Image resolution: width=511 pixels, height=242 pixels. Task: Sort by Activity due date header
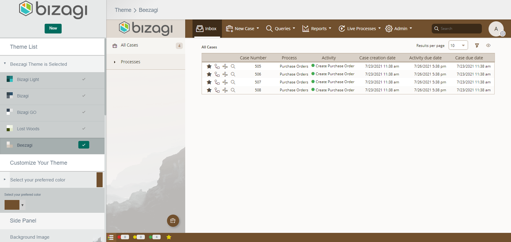(x=425, y=58)
